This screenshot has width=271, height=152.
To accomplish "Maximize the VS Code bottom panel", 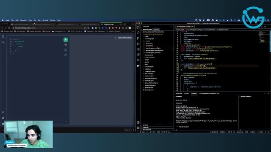I will point(265,93).
